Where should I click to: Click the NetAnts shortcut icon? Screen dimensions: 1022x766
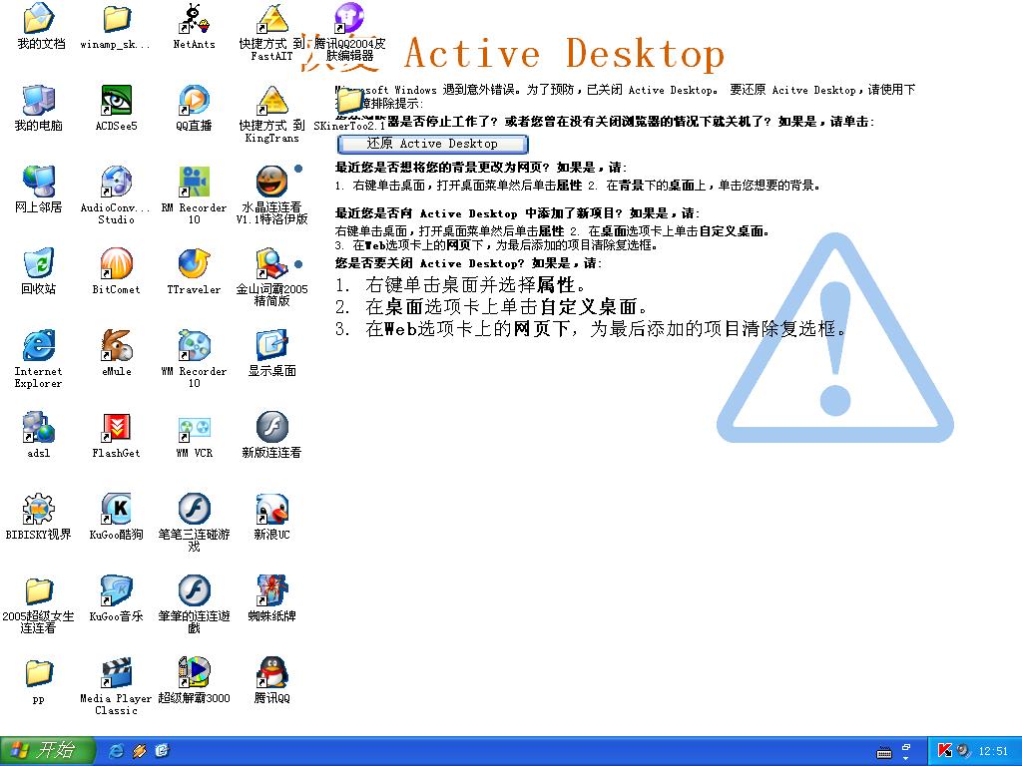coord(195,18)
